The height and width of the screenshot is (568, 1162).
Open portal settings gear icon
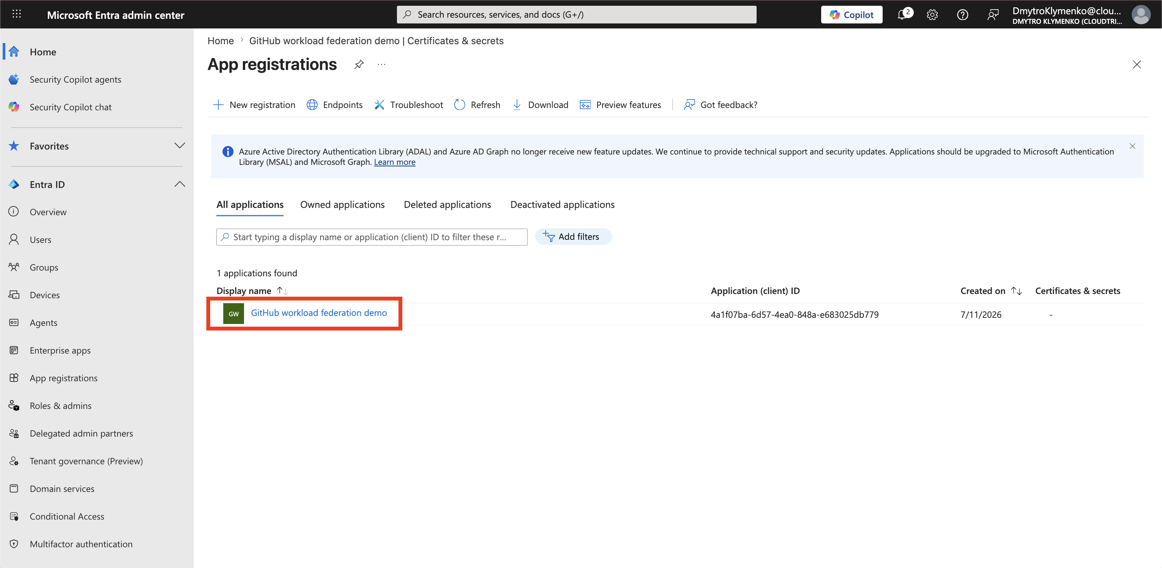point(932,15)
